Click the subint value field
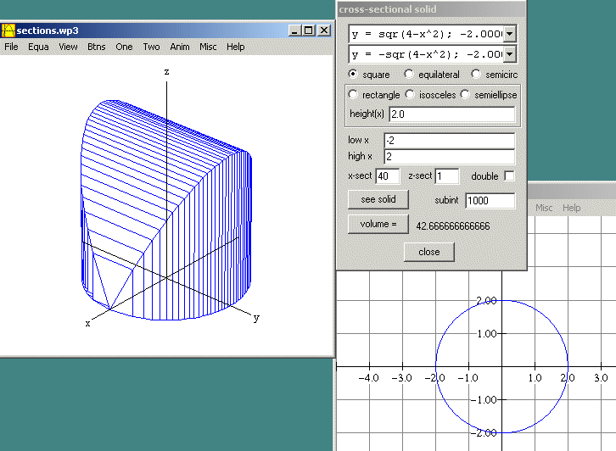Viewport: 616px width, 451px height. pos(490,201)
